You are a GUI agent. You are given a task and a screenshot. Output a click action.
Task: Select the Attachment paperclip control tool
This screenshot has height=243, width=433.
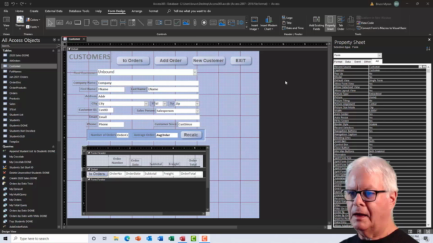pyautogui.click(x=195, y=22)
